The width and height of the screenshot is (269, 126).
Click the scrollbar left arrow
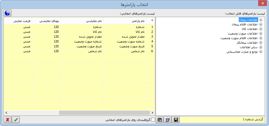[6, 113]
